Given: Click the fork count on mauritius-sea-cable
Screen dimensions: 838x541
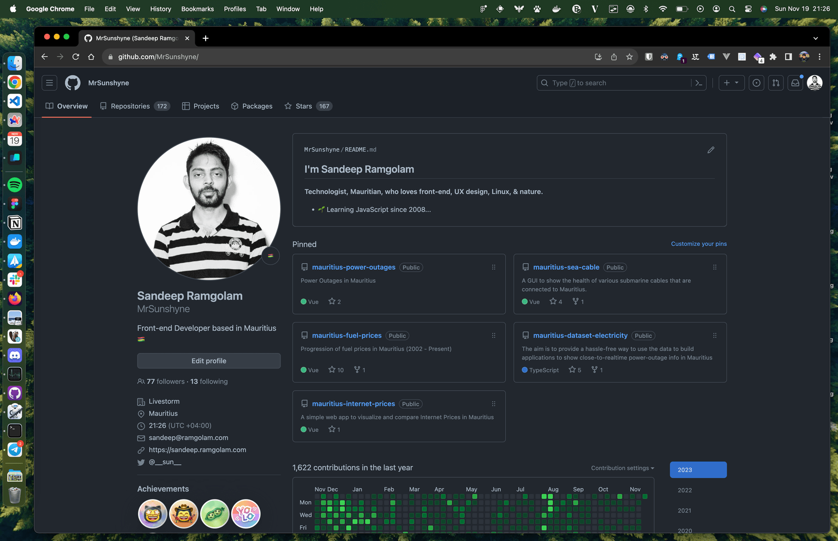Looking at the screenshot, I should click(x=578, y=301).
